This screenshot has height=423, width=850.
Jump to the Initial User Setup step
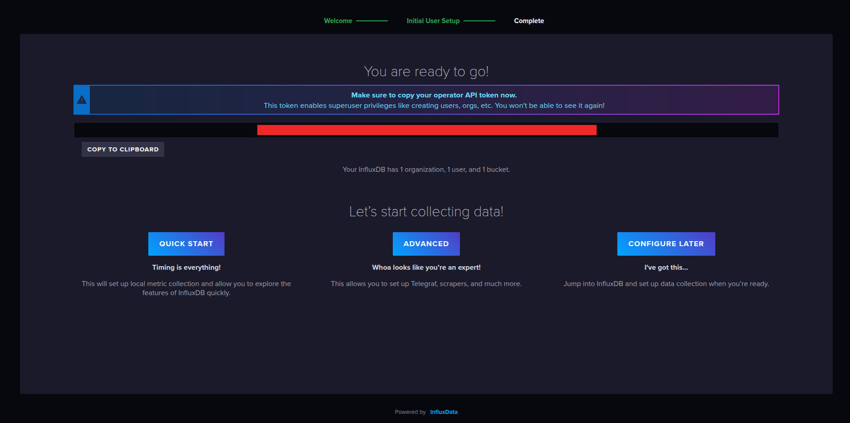pyautogui.click(x=433, y=21)
